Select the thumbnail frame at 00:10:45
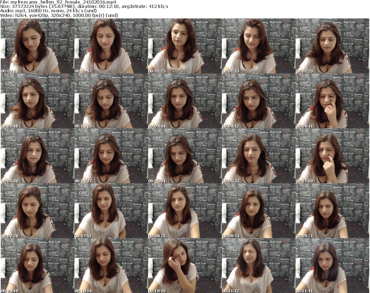Screen dimensions: 370x293 [185, 266]
